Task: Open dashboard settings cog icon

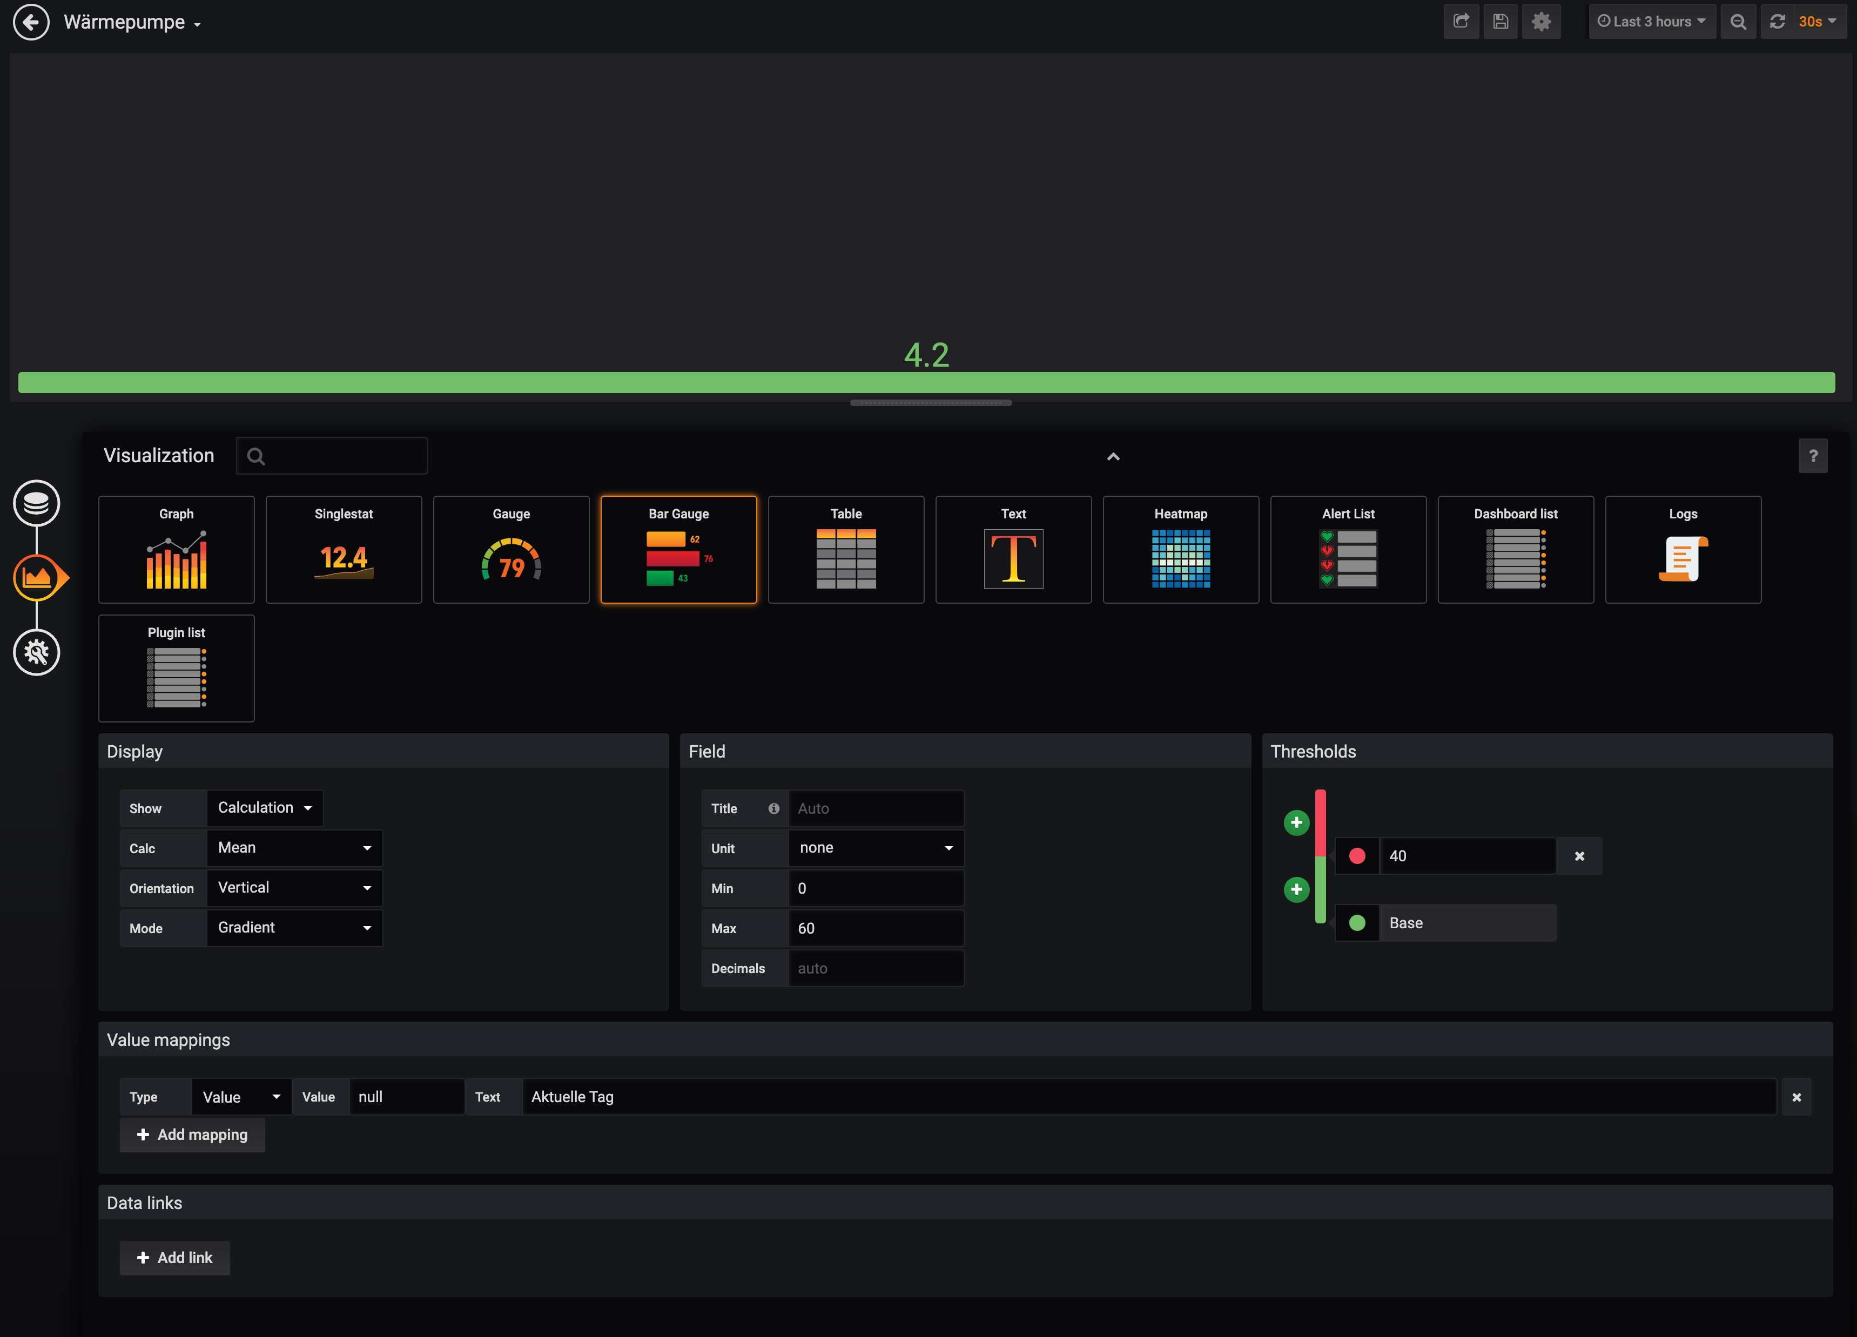Action: tap(1541, 22)
